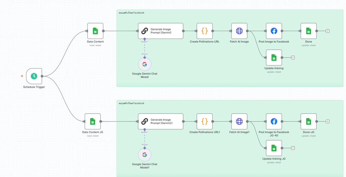Select the Update linkimg sheet node
The width and height of the screenshot is (346, 177).
[274, 58]
